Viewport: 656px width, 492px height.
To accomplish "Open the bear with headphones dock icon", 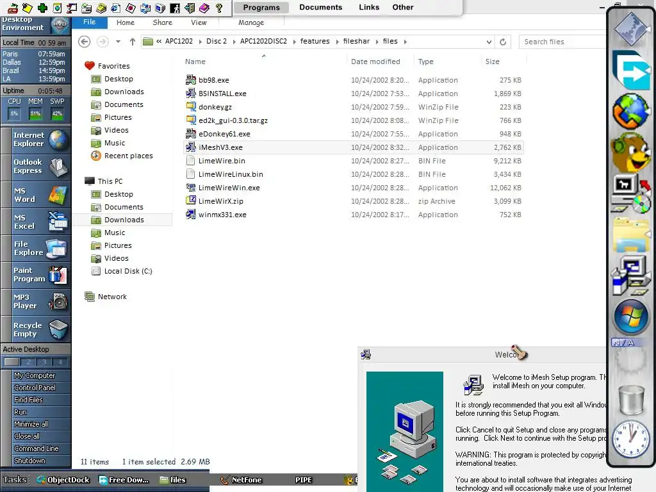I will 631,151.
